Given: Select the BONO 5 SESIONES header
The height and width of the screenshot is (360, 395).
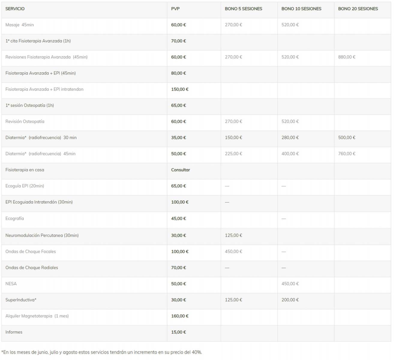Looking at the screenshot, I should 244,9.
